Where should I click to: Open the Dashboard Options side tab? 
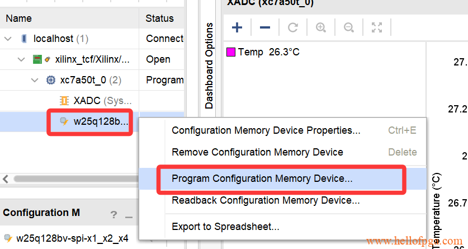click(x=210, y=66)
